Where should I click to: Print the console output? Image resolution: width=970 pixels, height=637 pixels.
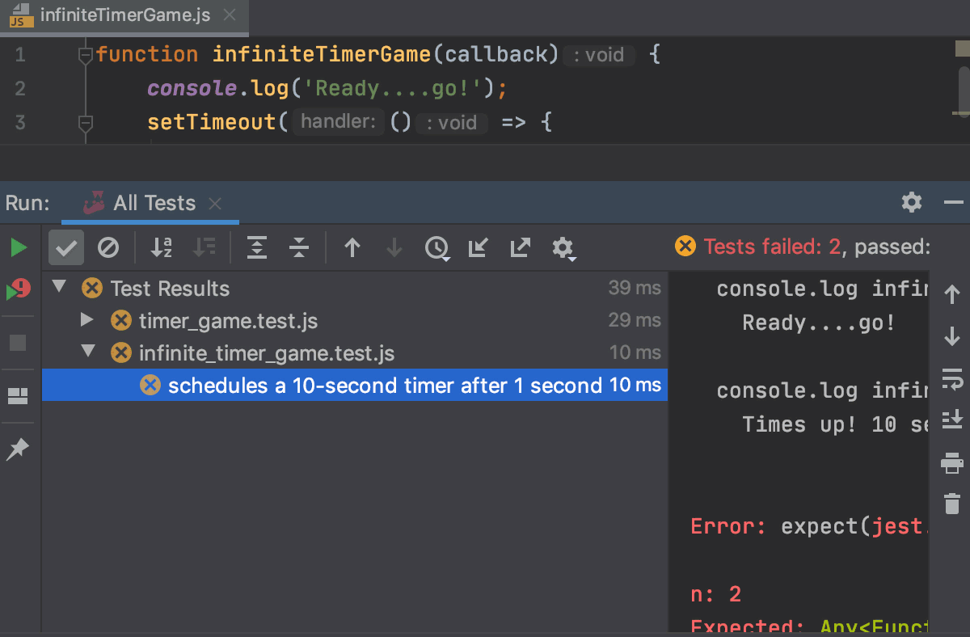click(953, 462)
